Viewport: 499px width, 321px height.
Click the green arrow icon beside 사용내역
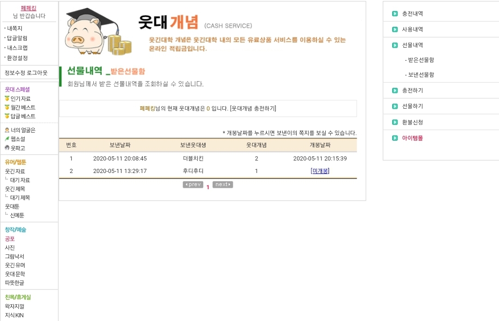[x=395, y=29]
